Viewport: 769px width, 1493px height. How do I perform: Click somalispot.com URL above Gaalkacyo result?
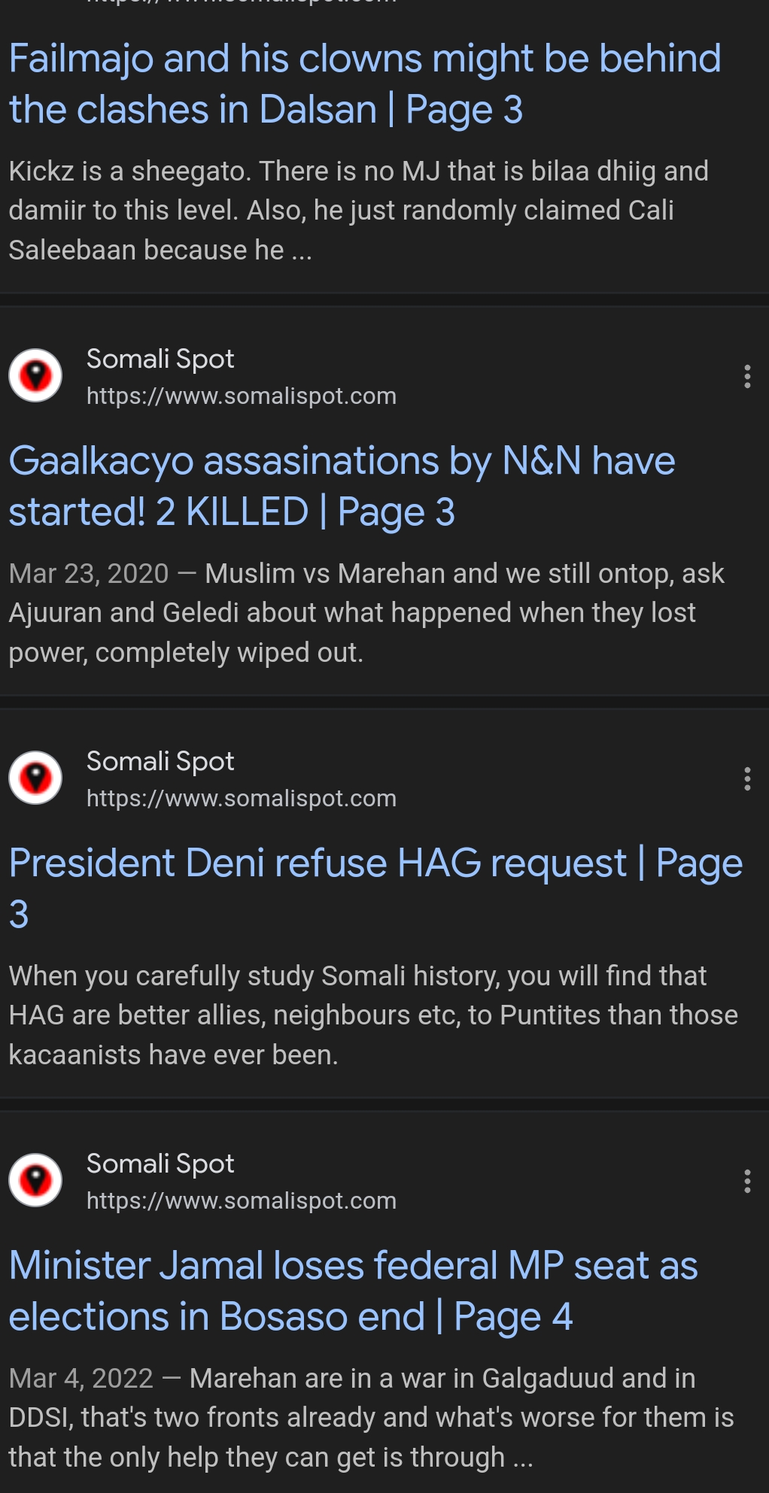point(241,396)
